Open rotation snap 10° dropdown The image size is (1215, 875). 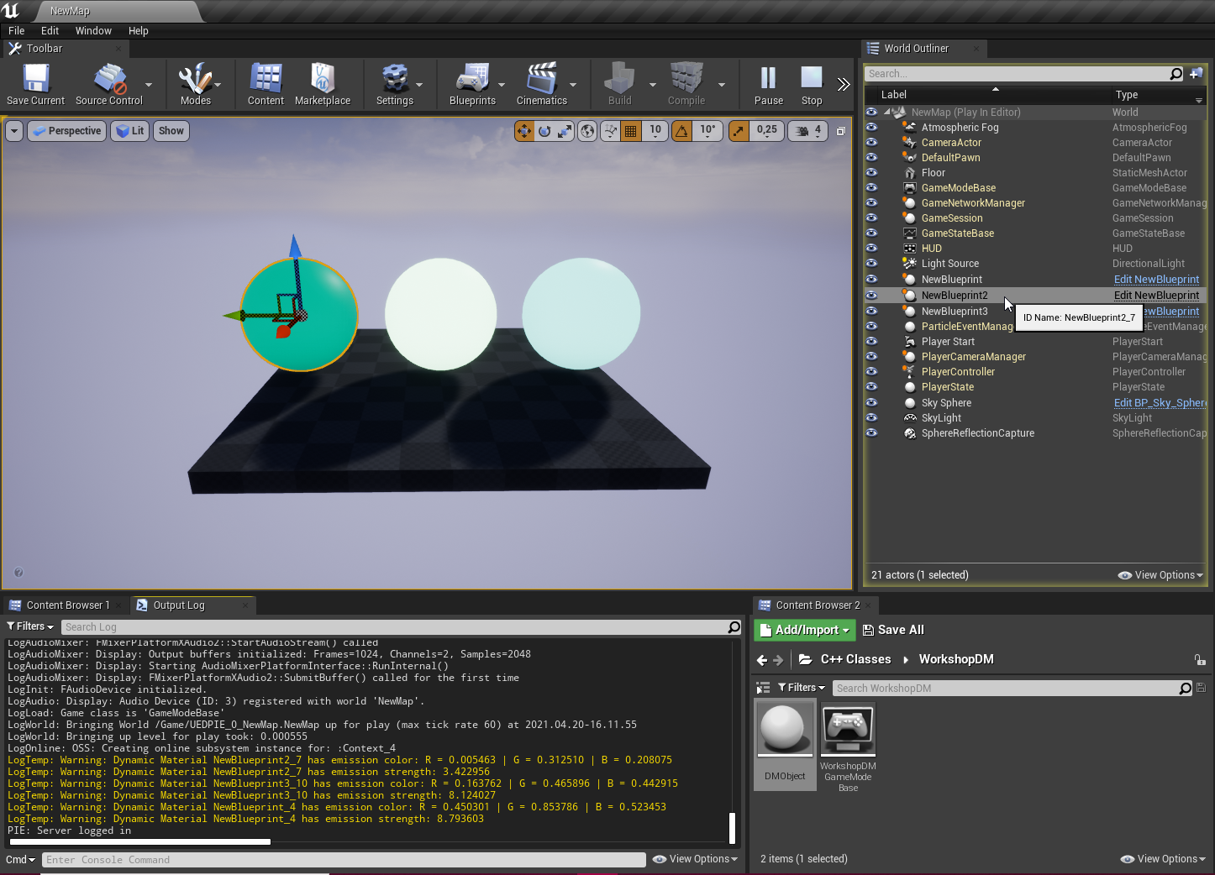point(707,131)
